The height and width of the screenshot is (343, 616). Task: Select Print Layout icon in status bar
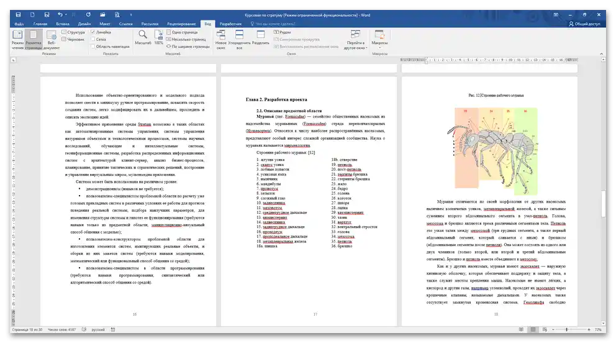(x=533, y=330)
